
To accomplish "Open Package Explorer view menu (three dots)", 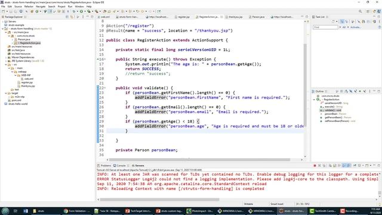I will pos(83,17).
